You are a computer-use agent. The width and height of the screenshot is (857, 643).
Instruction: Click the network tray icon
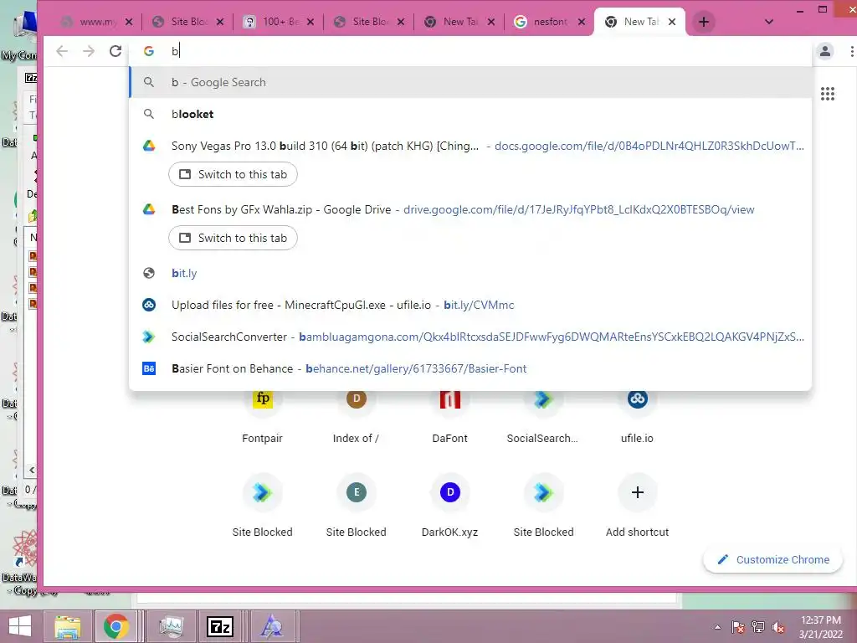[x=757, y=627]
